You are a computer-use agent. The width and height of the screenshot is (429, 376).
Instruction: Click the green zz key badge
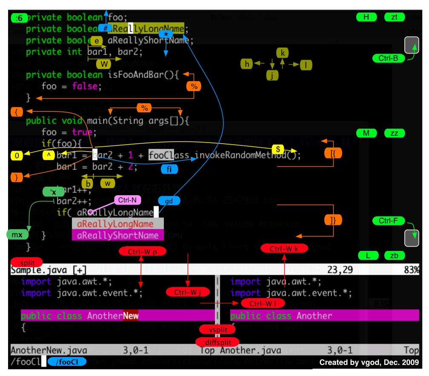point(394,133)
